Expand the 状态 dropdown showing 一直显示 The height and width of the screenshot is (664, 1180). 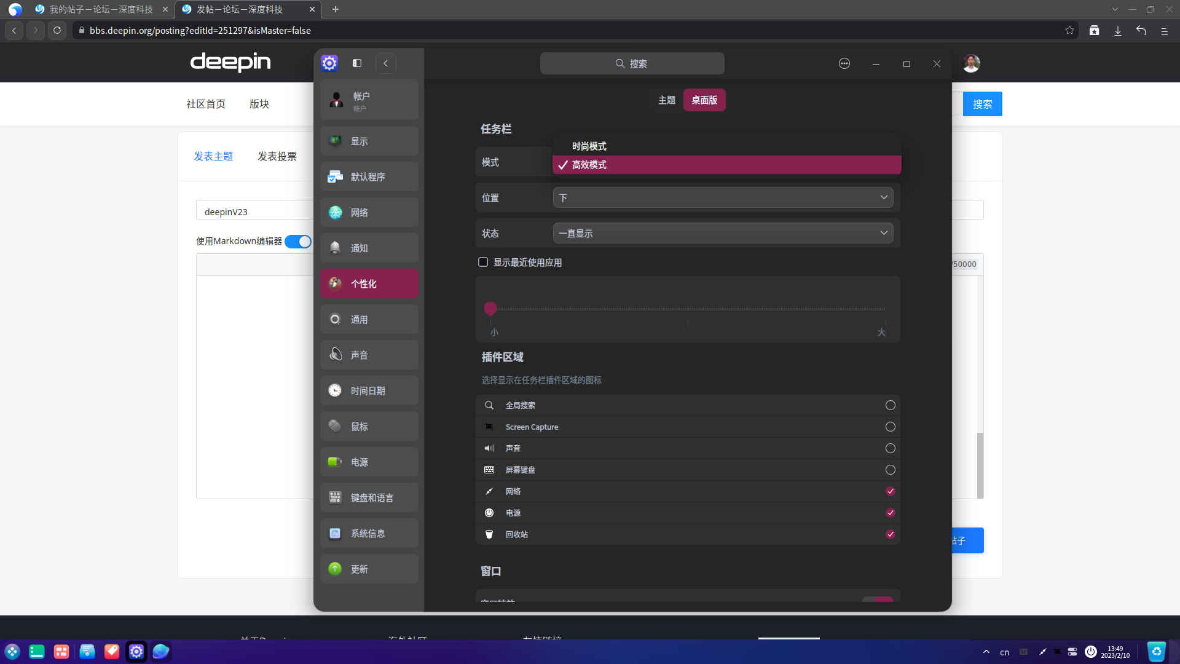coord(723,233)
